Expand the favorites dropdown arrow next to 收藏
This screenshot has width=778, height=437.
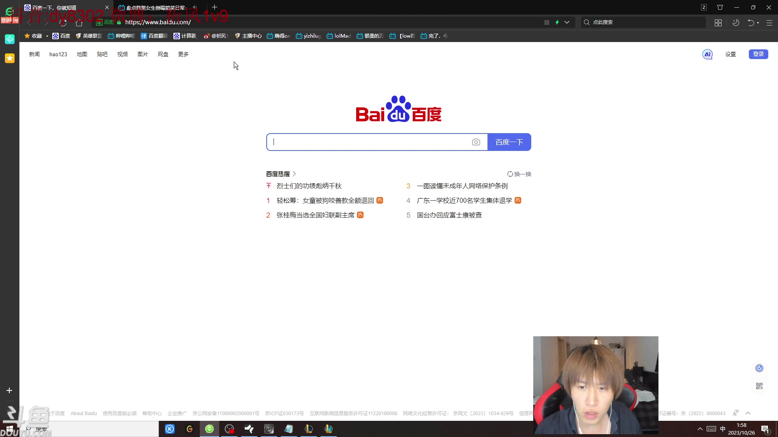[x=47, y=36]
